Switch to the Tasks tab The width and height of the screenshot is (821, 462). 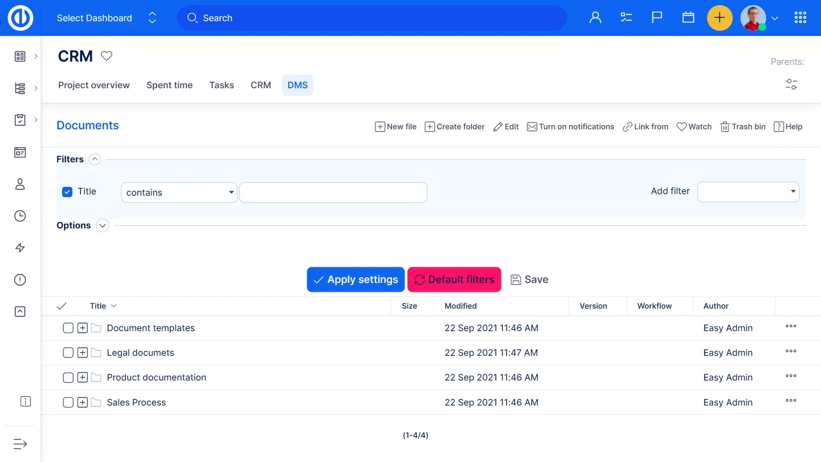pyautogui.click(x=221, y=85)
